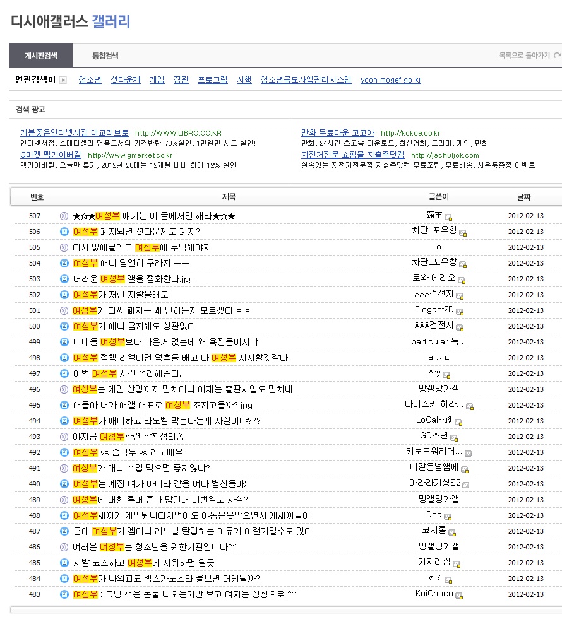This screenshot has height=617, width=562.
Task: Click the post icon in row 497
Action: 64,373
